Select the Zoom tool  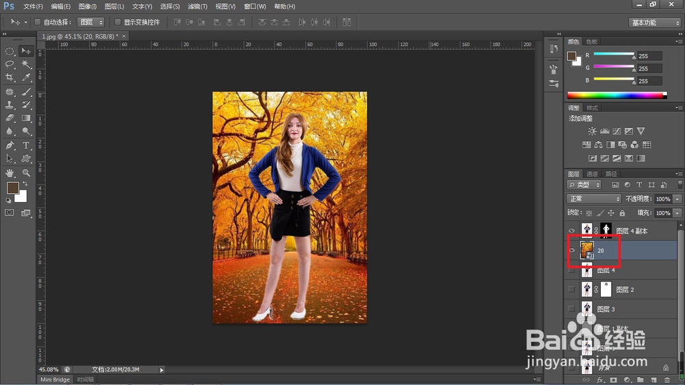[26, 173]
